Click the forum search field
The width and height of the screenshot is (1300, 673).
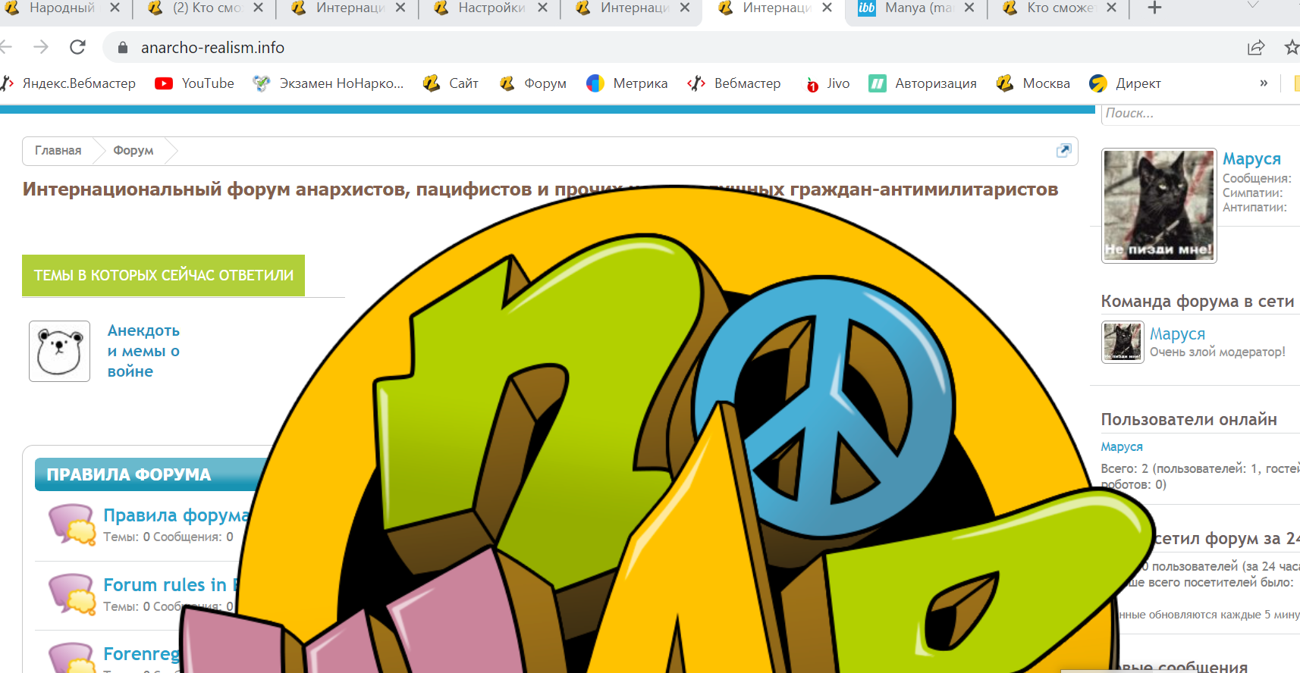tap(1201, 114)
